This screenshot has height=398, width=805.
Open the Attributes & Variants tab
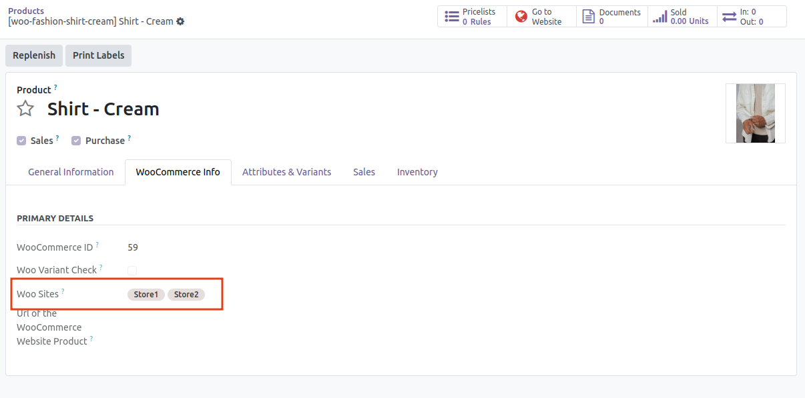point(286,172)
